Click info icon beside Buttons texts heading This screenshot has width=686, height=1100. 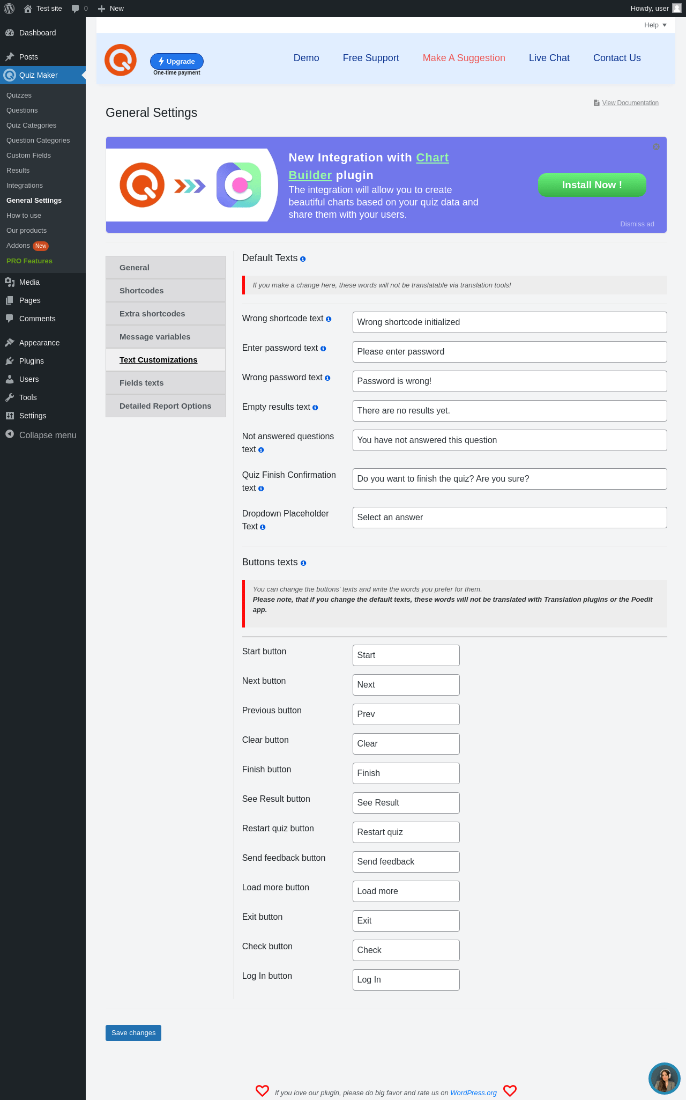pyautogui.click(x=303, y=563)
